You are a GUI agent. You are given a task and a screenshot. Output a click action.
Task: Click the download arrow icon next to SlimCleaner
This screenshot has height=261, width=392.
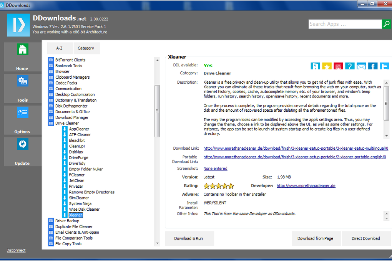tap(65, 198)
